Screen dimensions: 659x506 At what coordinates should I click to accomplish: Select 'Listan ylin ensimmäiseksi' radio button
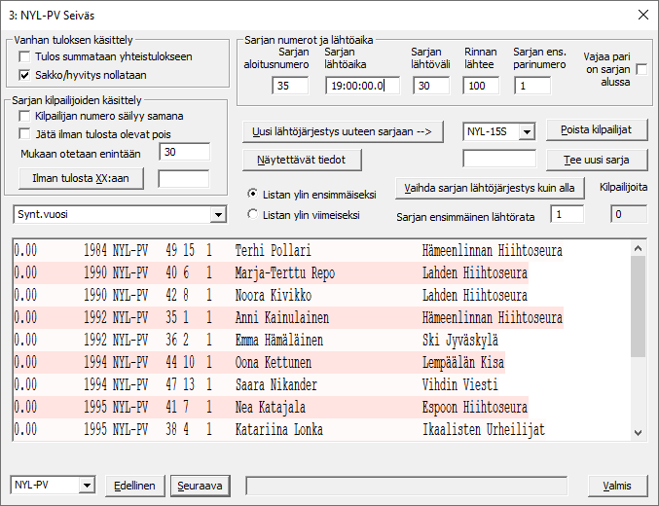(x=253, y=193)
